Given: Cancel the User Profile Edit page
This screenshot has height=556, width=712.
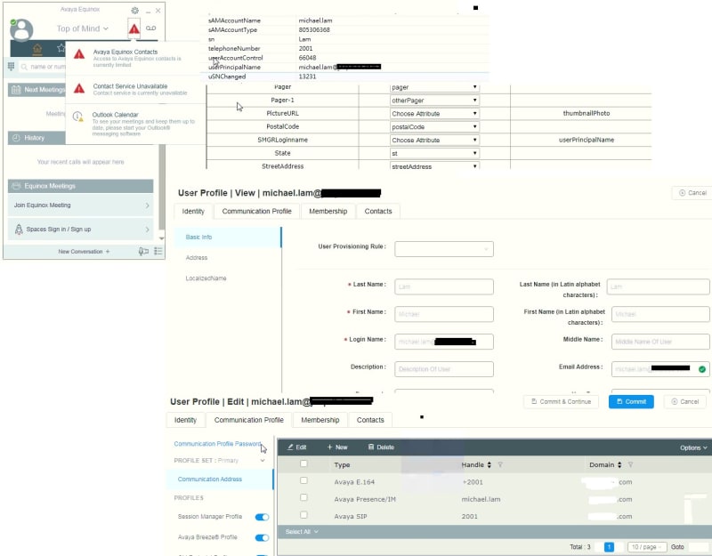Looking at the screenshot, I should click(684, 402).
